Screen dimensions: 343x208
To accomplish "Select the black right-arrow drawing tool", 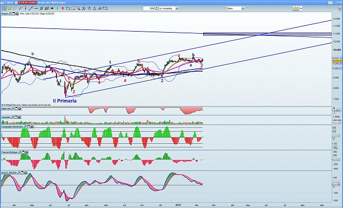I will (x=52, y=8).
